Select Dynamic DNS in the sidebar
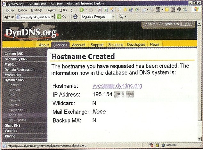Image resolution: width=203 pixels, height=150 pixels. [x=14, y=80]
